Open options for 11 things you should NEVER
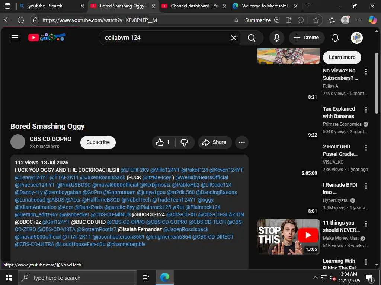 (x=366, y=224)
